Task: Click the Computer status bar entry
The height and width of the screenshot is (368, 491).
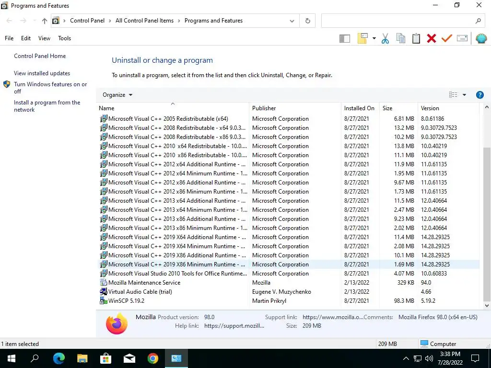Action: [x=438, y=344]
